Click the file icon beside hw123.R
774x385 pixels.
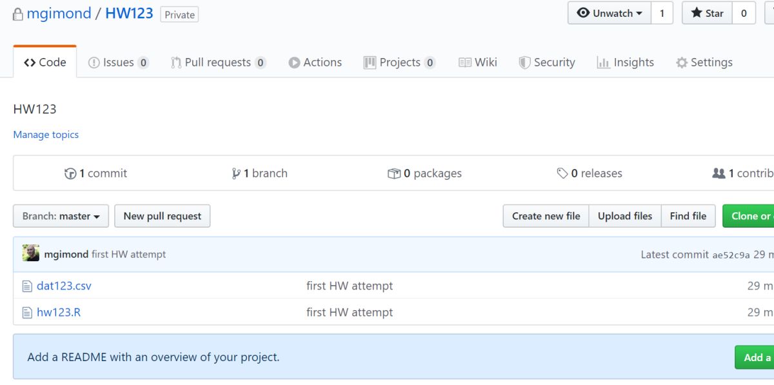(27, 313)
